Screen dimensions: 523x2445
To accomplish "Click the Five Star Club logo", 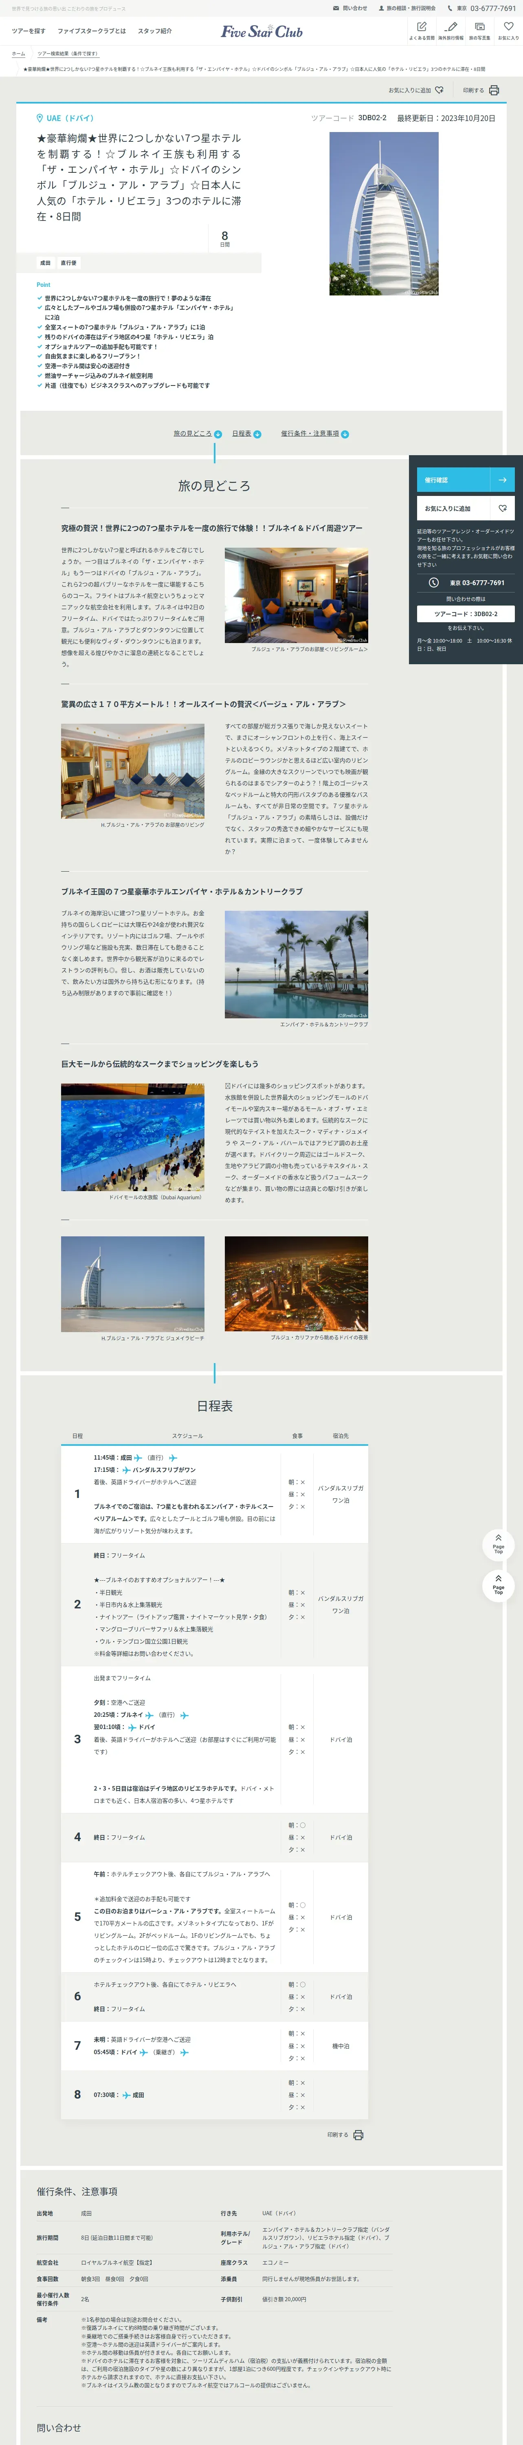I will point(262,31).
